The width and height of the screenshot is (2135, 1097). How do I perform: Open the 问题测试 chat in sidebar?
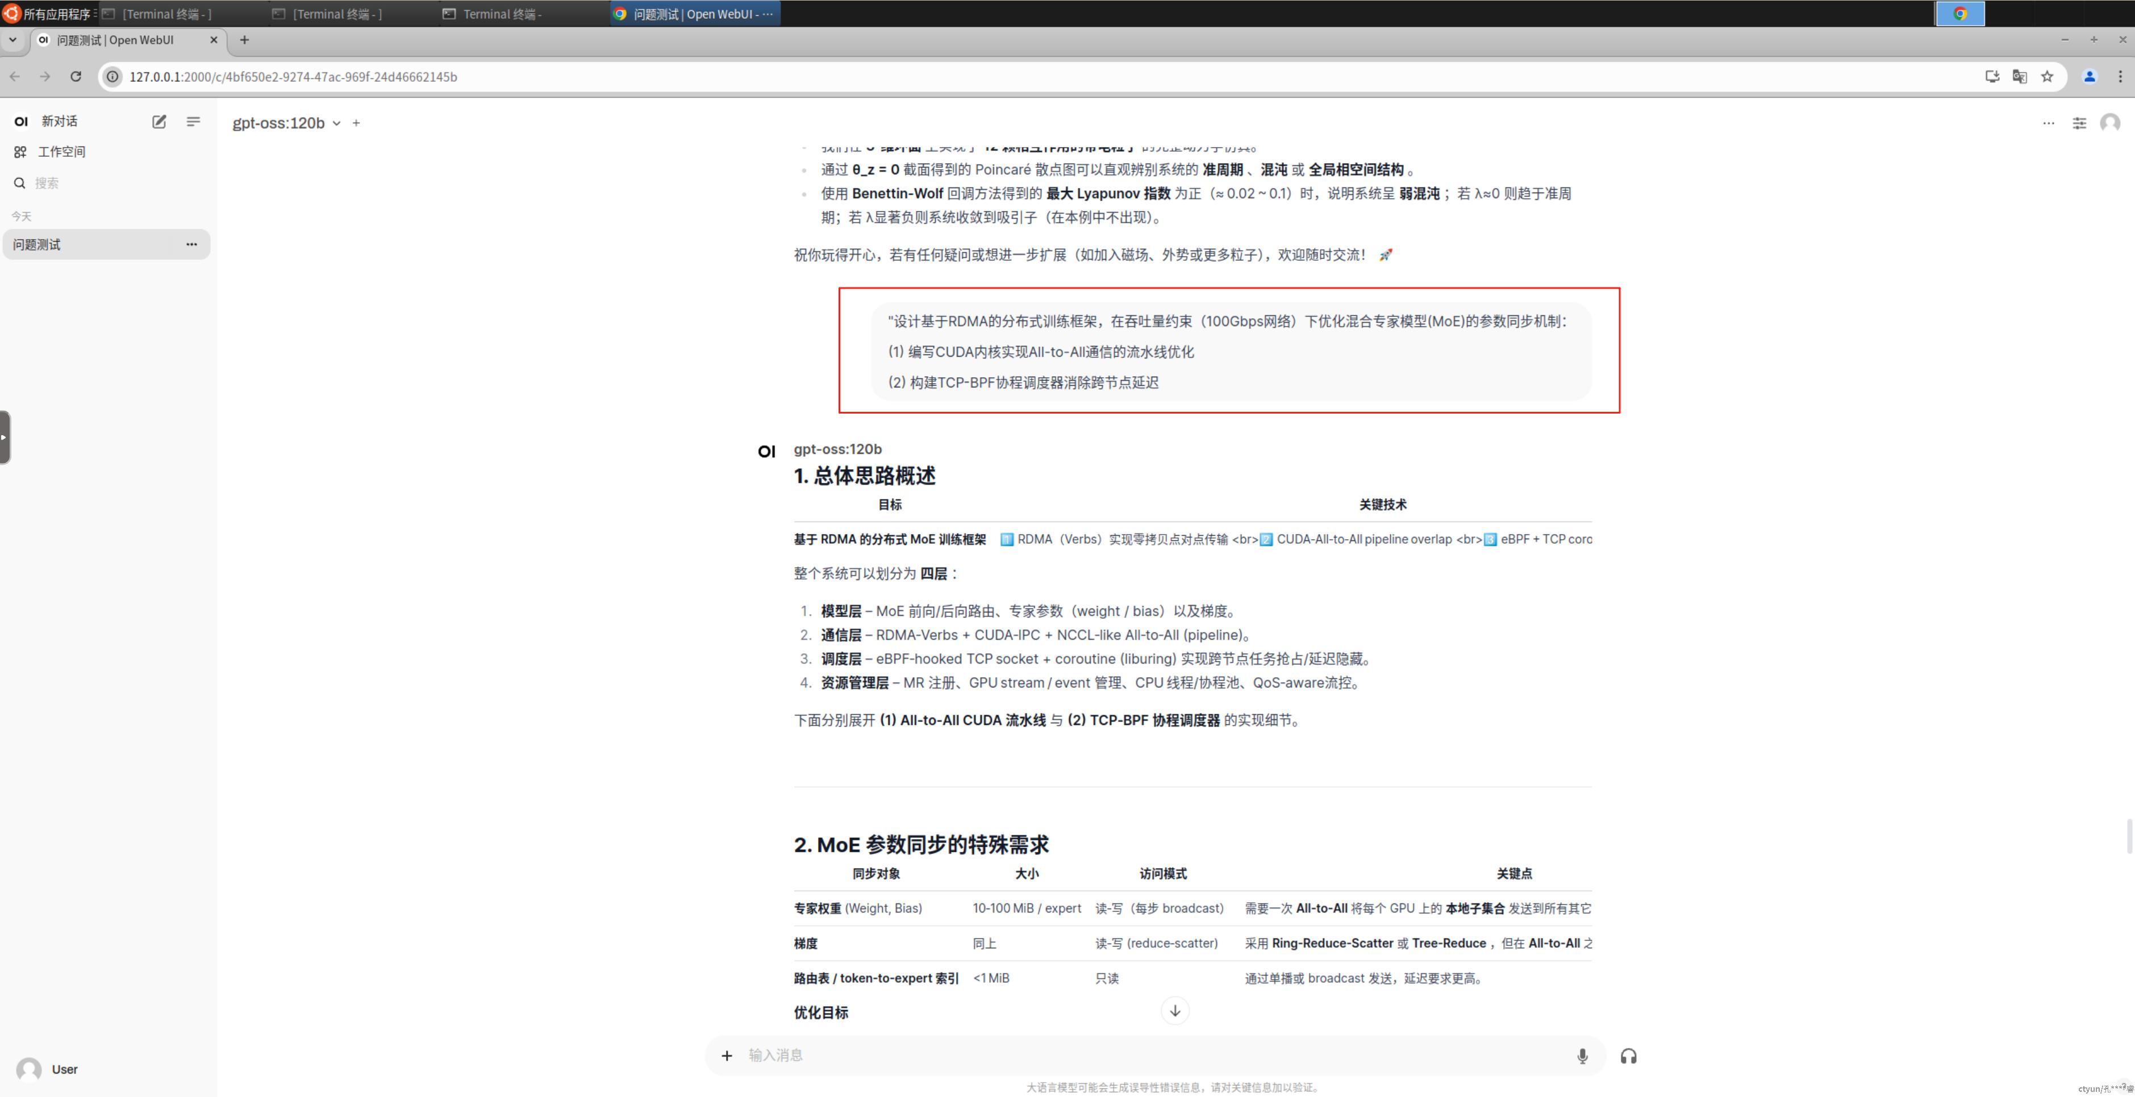[106, 244]
